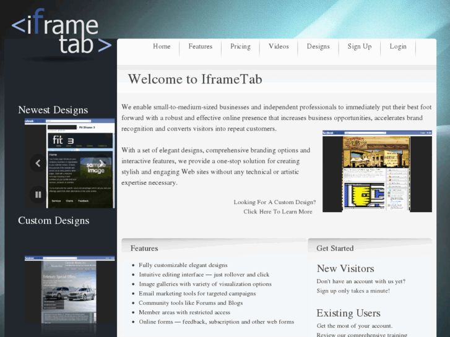
Task: Select Sign Up in the navigation
Action: [360, 46]
